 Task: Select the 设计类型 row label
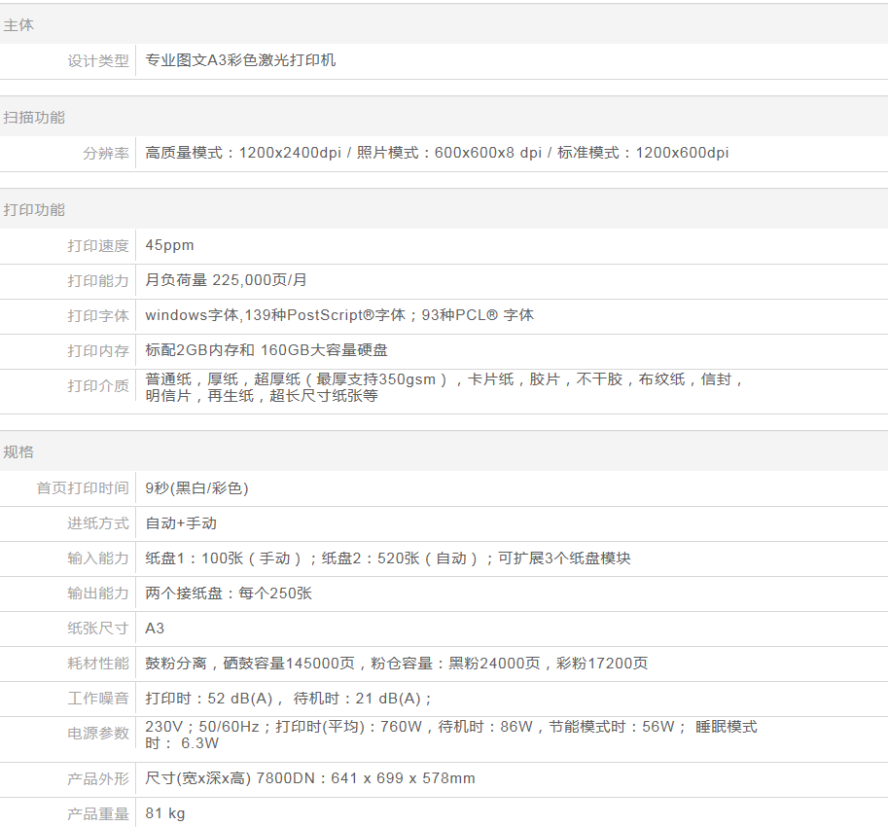pyautogui.click(x=97, y=60)
